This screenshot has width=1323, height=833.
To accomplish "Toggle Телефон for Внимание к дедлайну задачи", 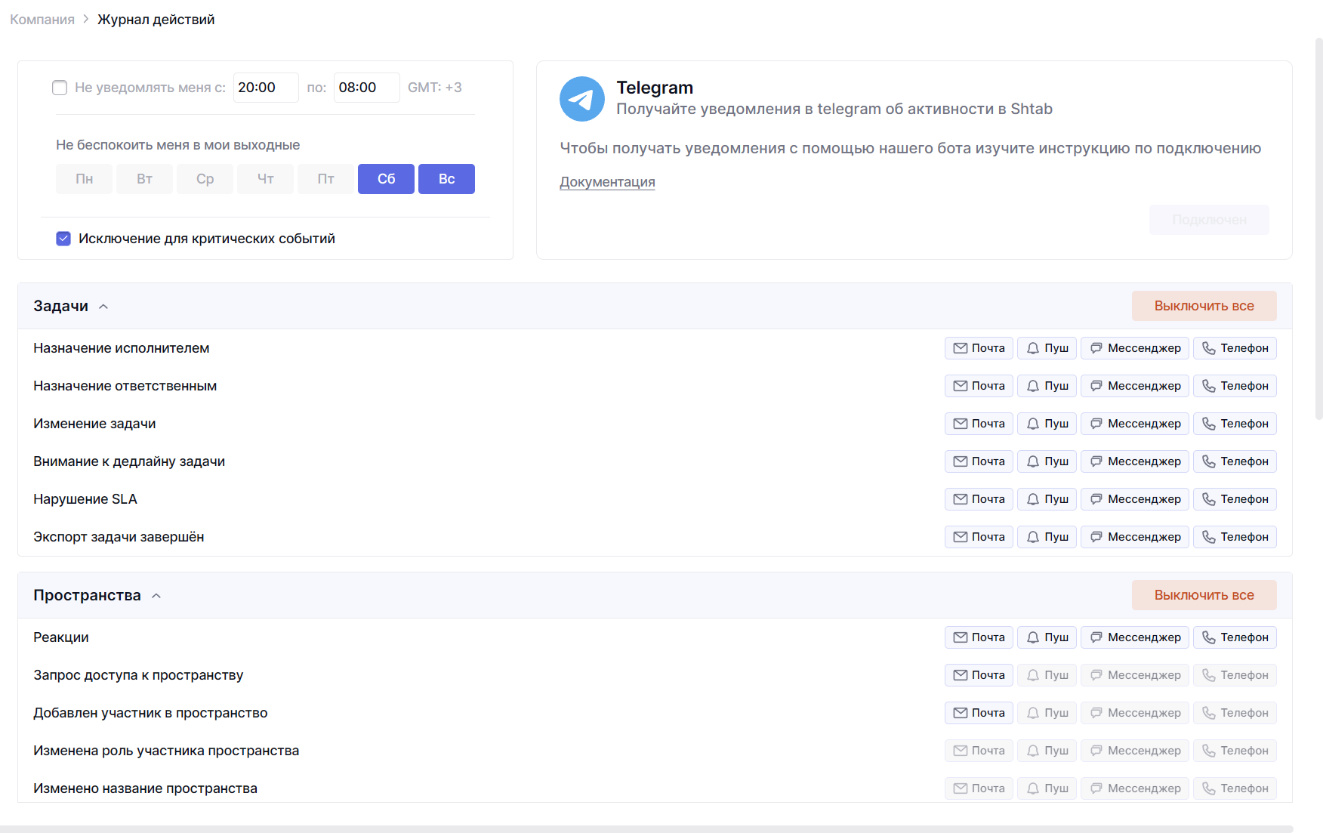I will coord(1234,461).
